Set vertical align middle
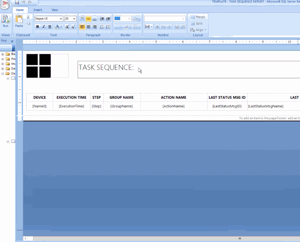This screenshot has height=242, width=300. [x=88, y=19]
